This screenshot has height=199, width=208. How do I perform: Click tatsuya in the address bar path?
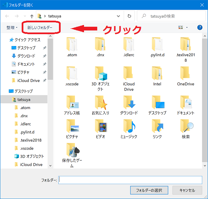point(55,16)
